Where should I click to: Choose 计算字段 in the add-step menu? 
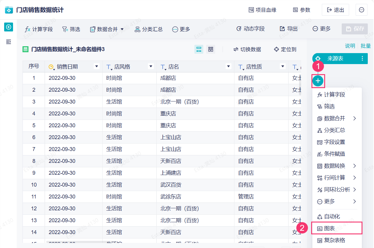pos(337,95)
